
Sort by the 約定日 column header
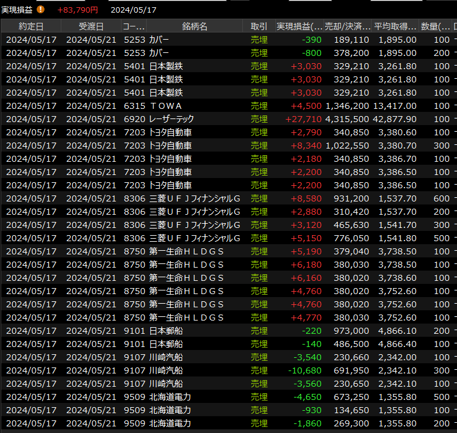click(x=31, y=26)
